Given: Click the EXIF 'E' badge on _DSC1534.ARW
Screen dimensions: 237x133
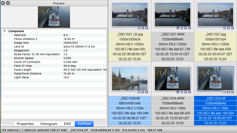Looking at the screenshot, I should point(189,92).
